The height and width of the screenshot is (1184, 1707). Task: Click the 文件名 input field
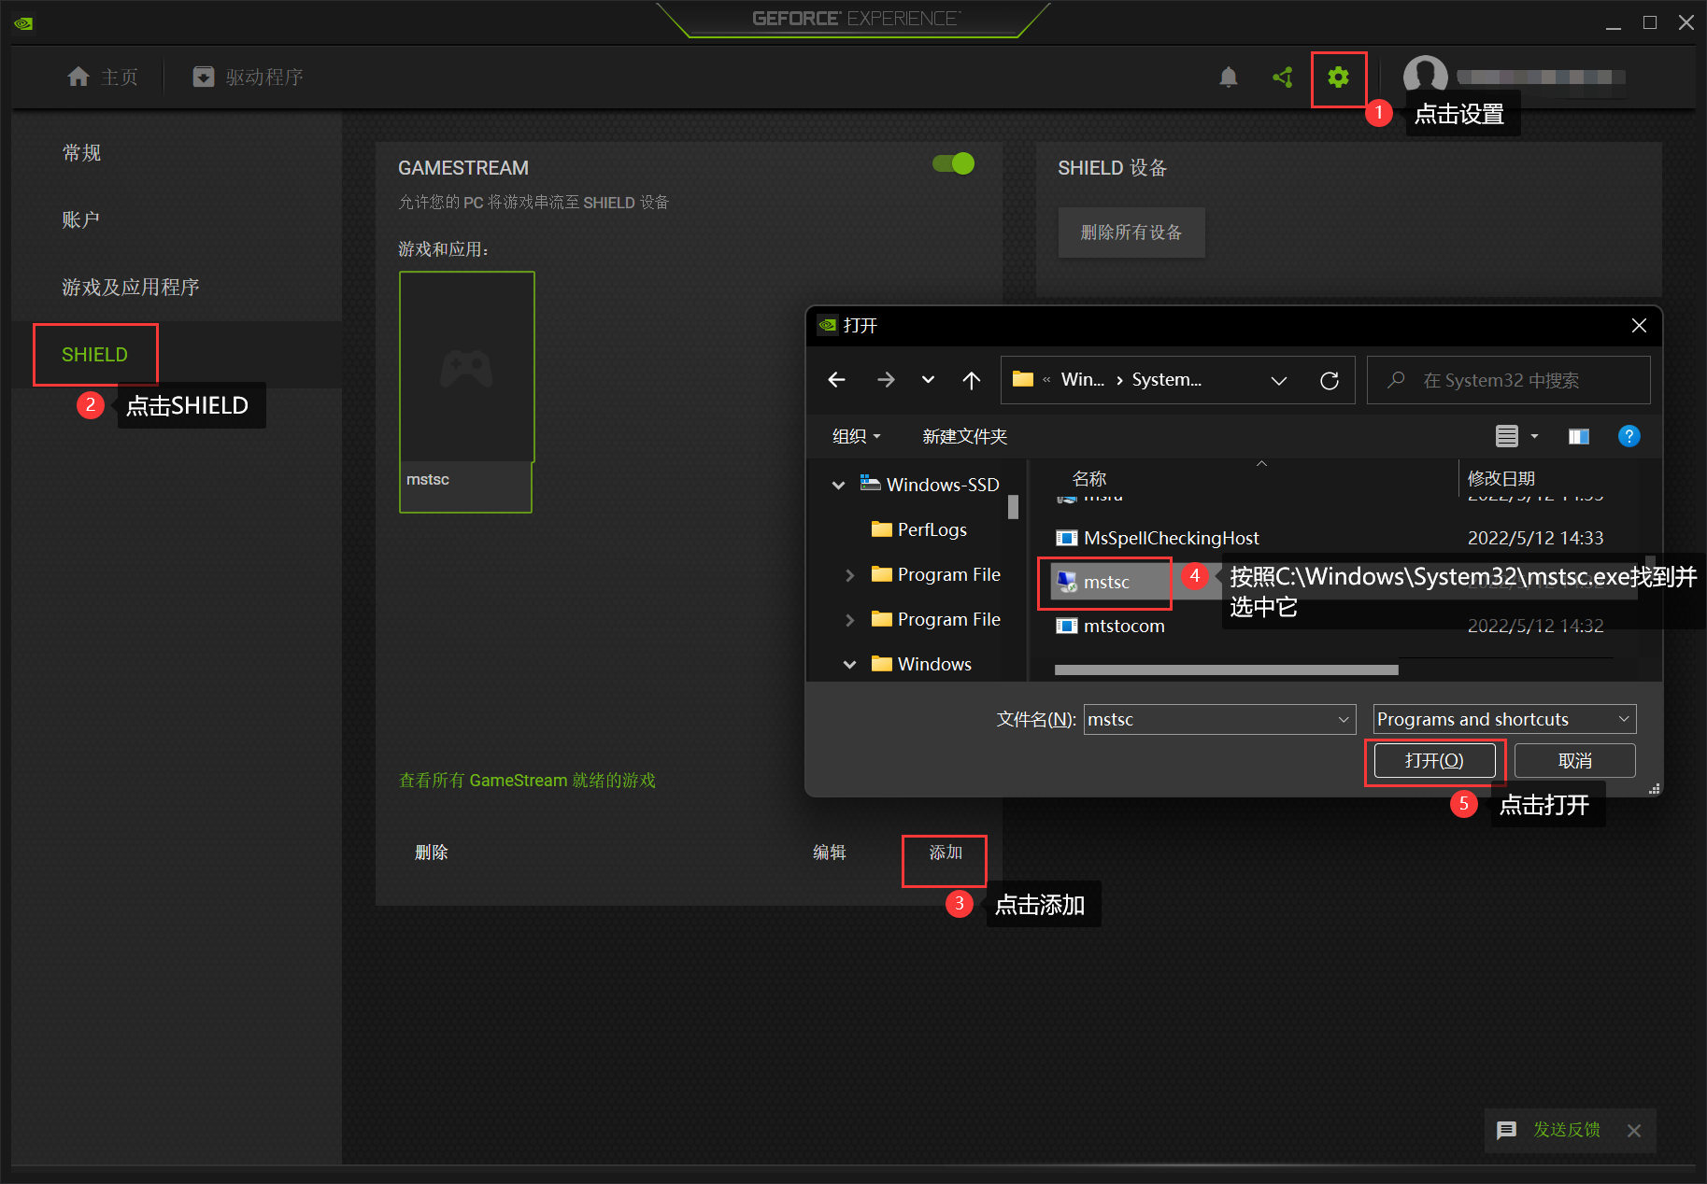[x=1219, y=719]
